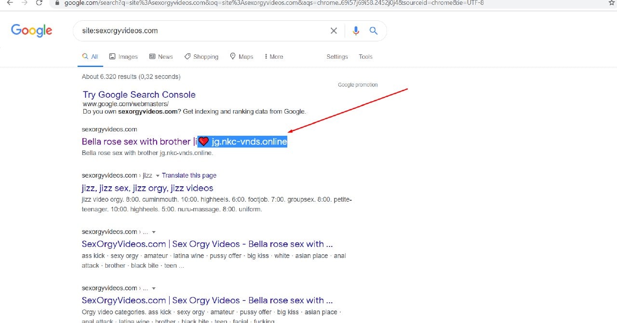This screenshot has width=617, height=323.
Task: Click the www.google.com/webmasters/ URL text
Action: click(126, 103)
